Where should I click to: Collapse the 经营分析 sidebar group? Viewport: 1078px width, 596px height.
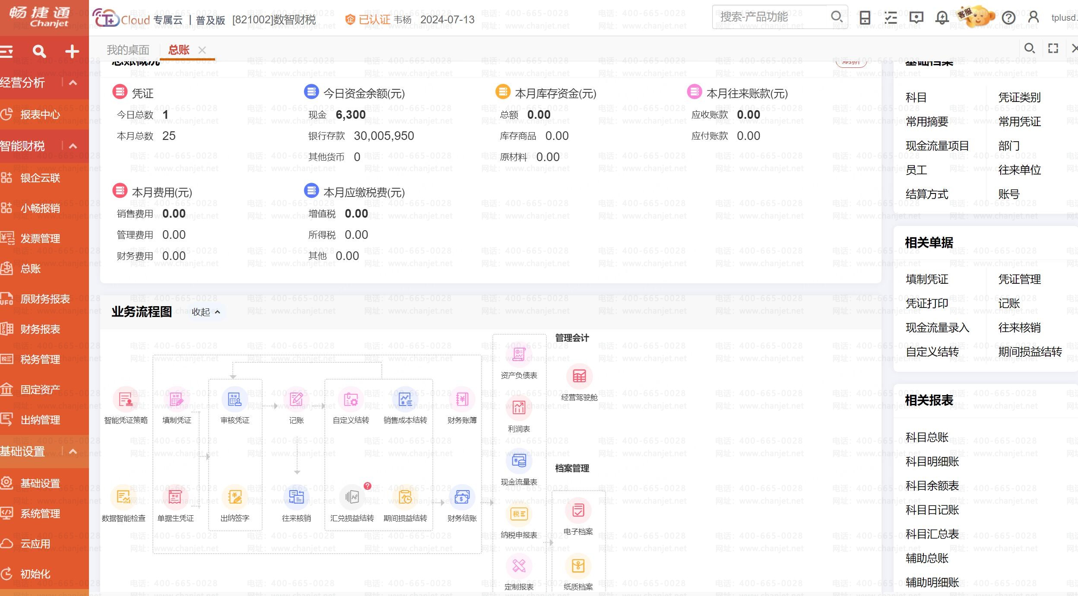click(73, 82)
